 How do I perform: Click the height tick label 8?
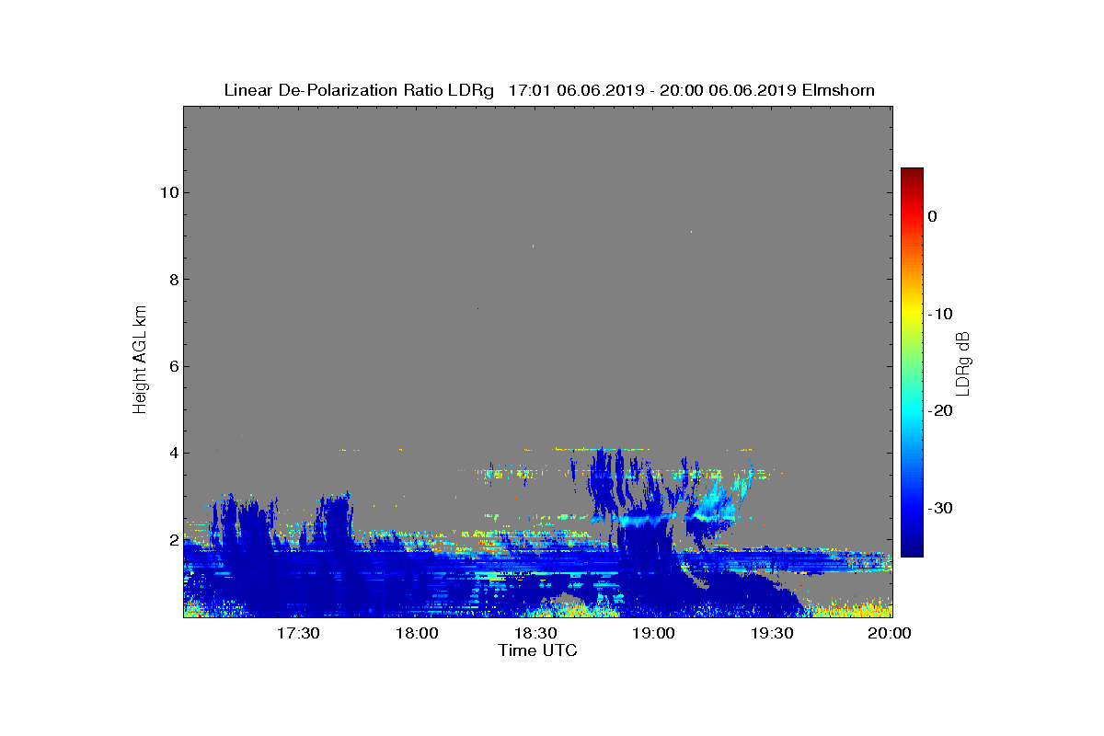tap(173, 280)
